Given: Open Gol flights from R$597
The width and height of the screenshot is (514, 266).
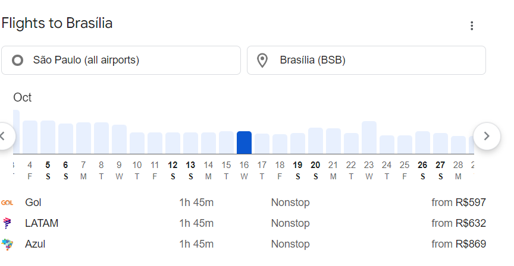Looking at the screenshot, I should point(243,202).
